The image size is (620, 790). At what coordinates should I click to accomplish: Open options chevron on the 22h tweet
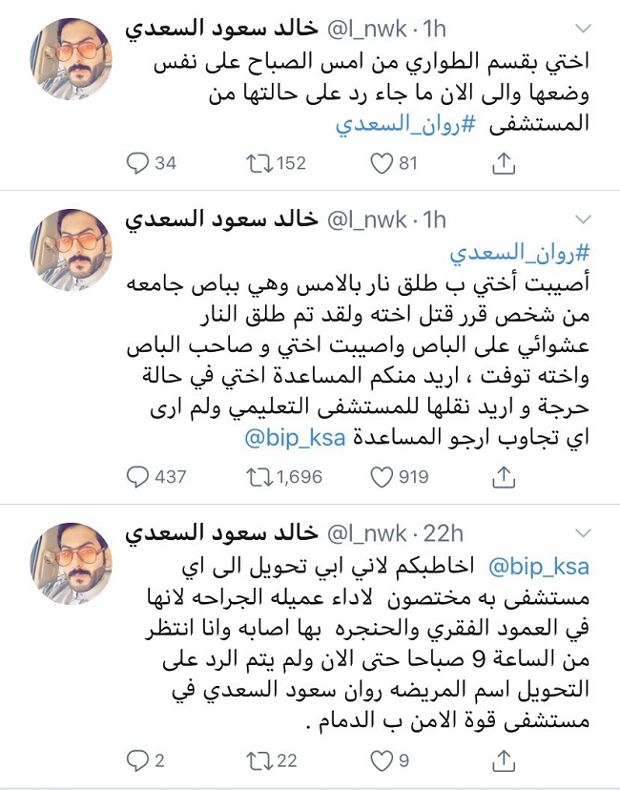[583, 533]
